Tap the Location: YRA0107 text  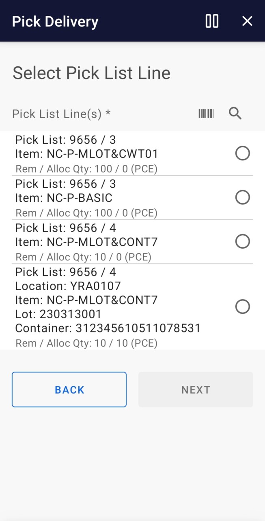(x=68, y=286)
